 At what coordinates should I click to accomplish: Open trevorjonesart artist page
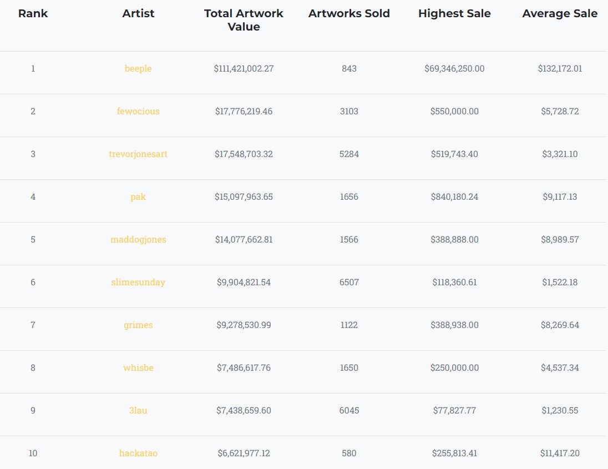(138, 154)
